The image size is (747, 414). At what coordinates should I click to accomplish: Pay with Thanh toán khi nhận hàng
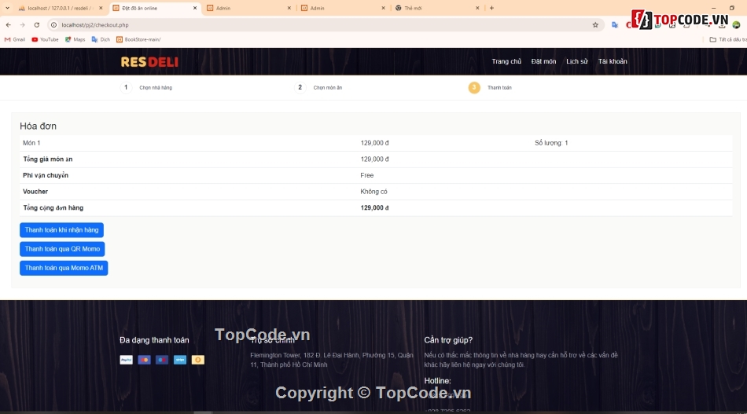pyautogui.click(x=61, y=230)
